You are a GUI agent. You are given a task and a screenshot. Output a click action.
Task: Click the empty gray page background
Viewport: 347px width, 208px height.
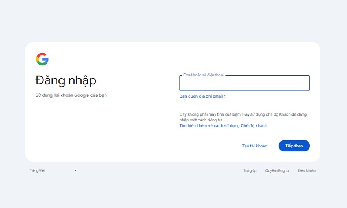(172, 20)
